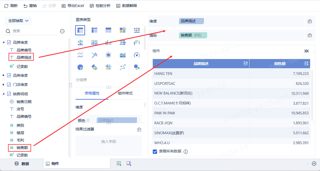The height and width of the screenshot is (171, 320).
Task: Select the colored block table chart type
Action: tap(122, 30)
